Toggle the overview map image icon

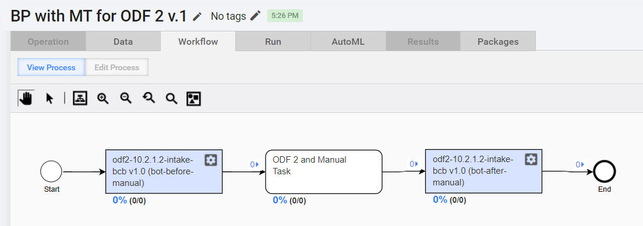[x=193, y=98]
